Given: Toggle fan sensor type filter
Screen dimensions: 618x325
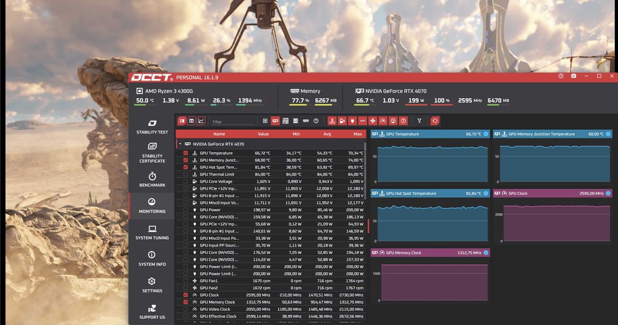Looking at the screenshot, I should [373, 121].
